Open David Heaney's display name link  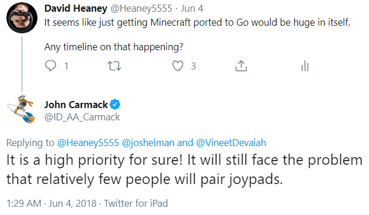pyautogui.click(x=76, y=9)
